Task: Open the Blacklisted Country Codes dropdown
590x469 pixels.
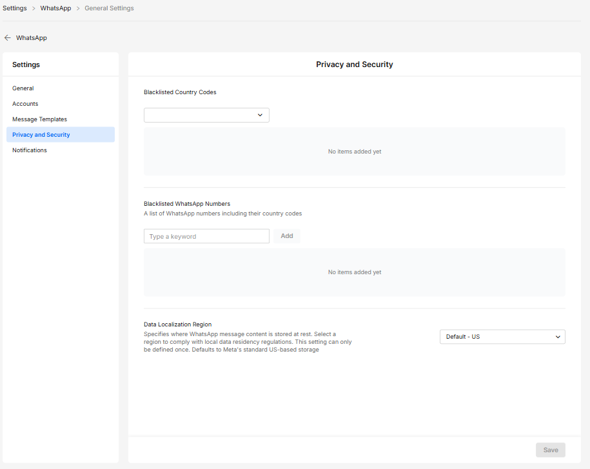Action: pyautogui.click(x=206, y=115)
